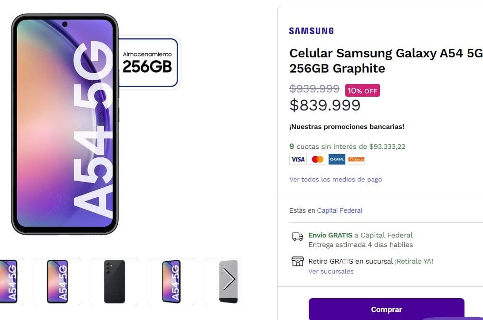The width and height of the screenshot is (483, 320).
Task: Click the free shipping truck icon
Action: (x=297, y=235)
